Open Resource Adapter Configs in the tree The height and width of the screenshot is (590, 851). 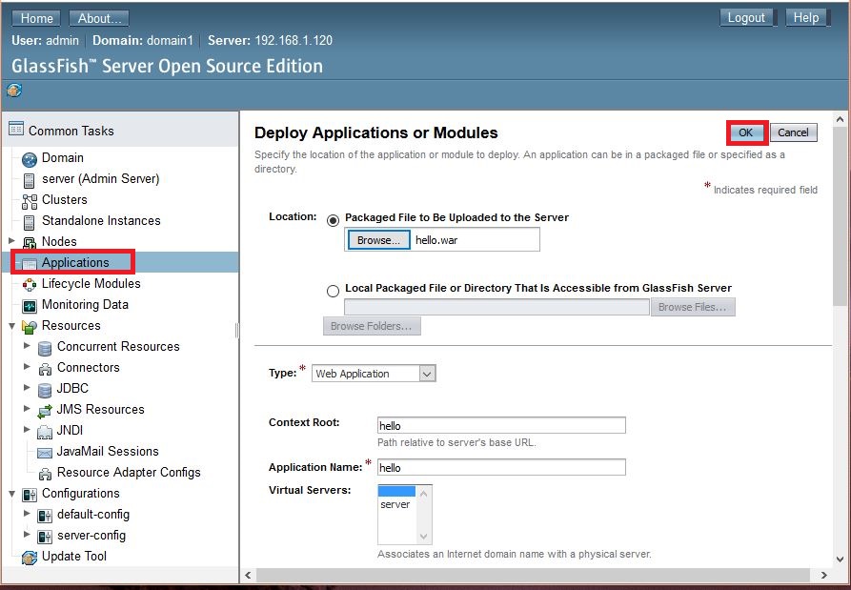click(x=129, y=473)
